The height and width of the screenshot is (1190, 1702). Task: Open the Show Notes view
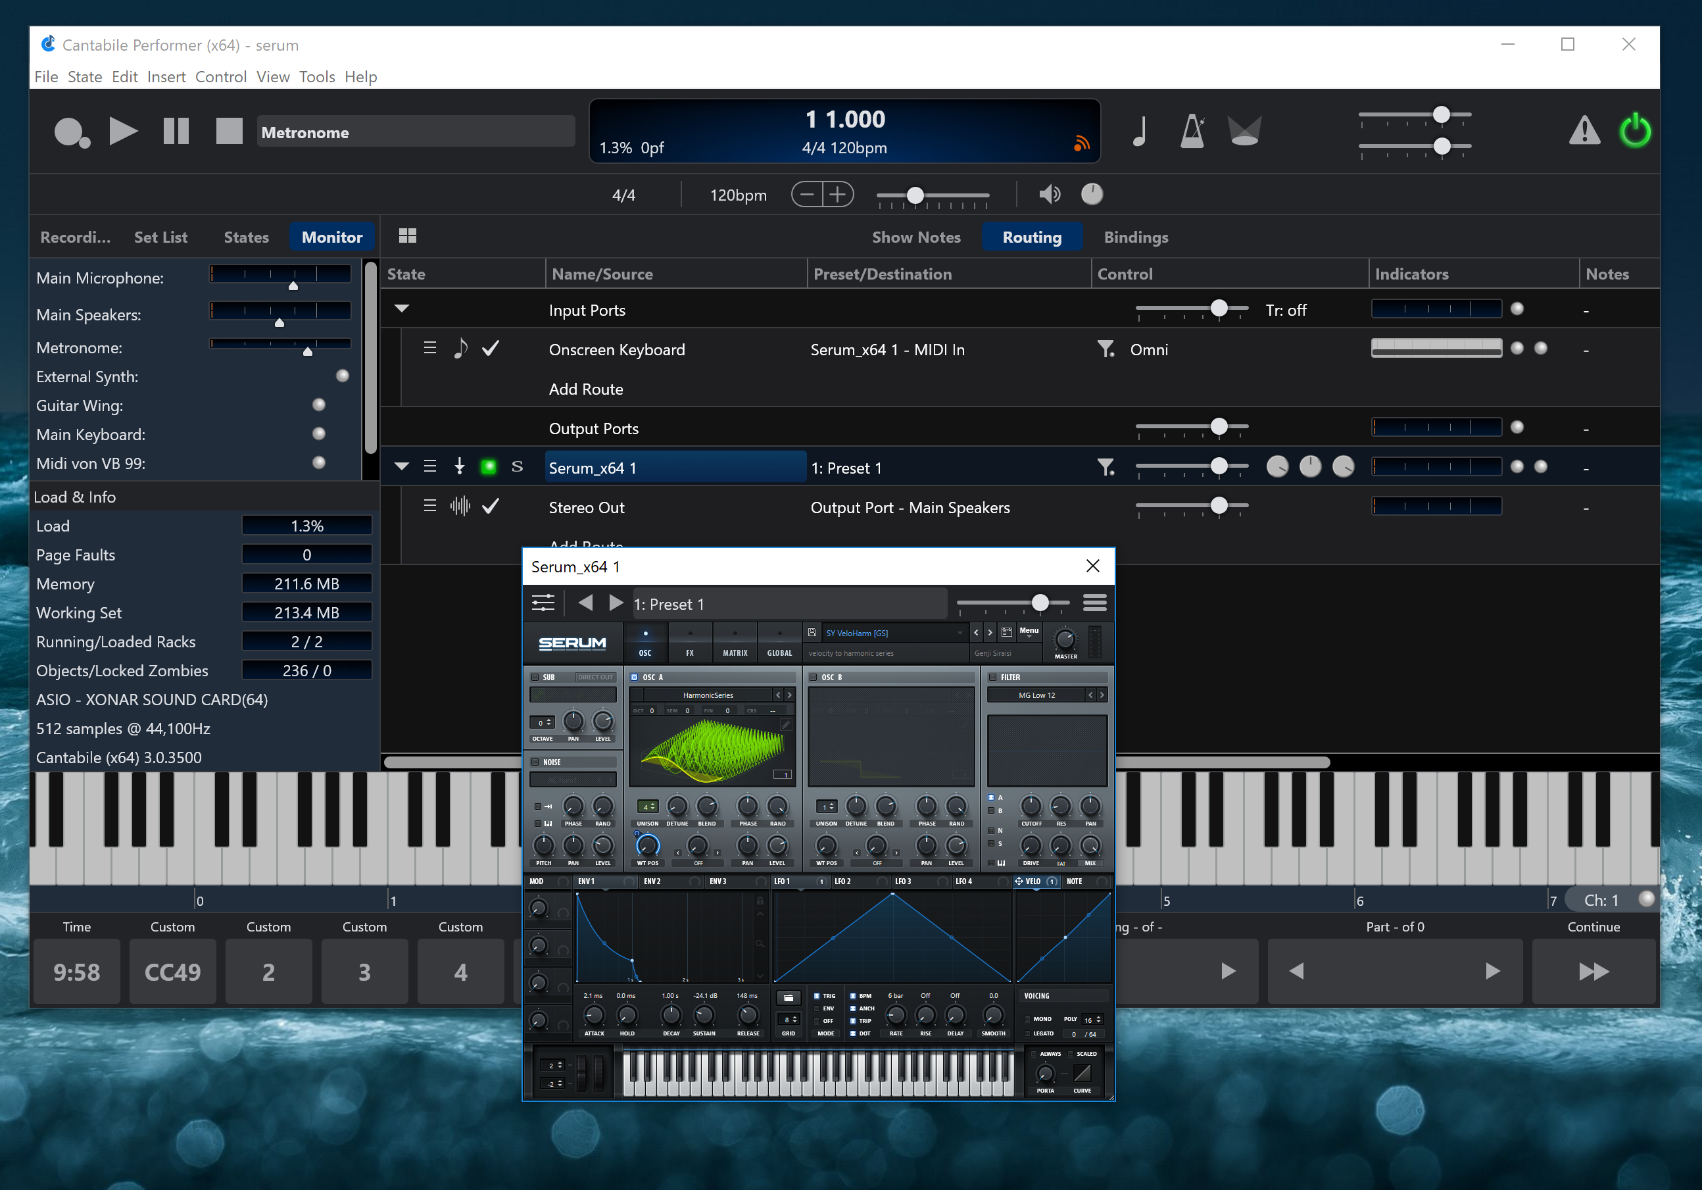pyautogui.click(x=916, y=237)
